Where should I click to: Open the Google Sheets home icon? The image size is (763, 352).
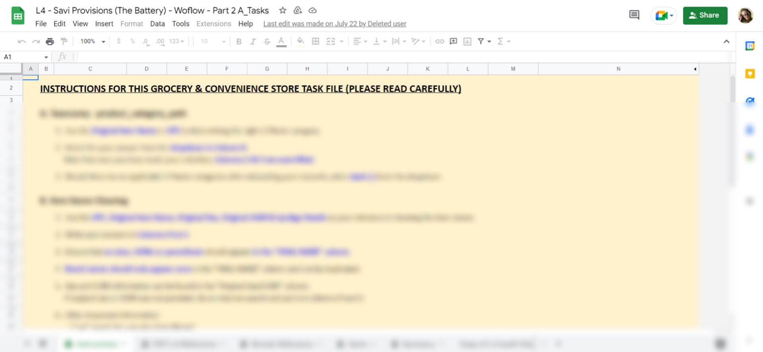[18, 16]
